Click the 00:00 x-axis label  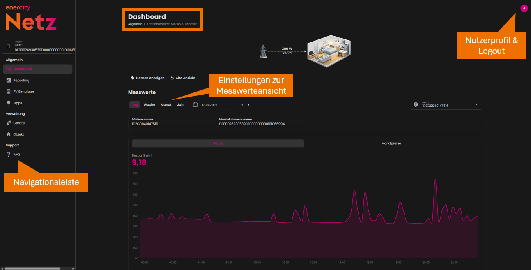coord(145,263)
